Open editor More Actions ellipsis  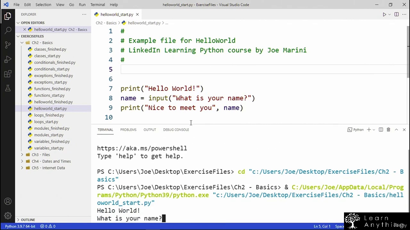tap(404, 14)
